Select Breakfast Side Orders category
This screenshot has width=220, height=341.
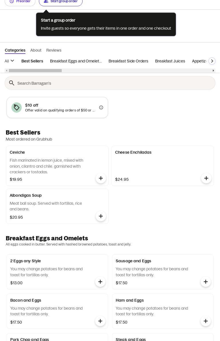128,61
